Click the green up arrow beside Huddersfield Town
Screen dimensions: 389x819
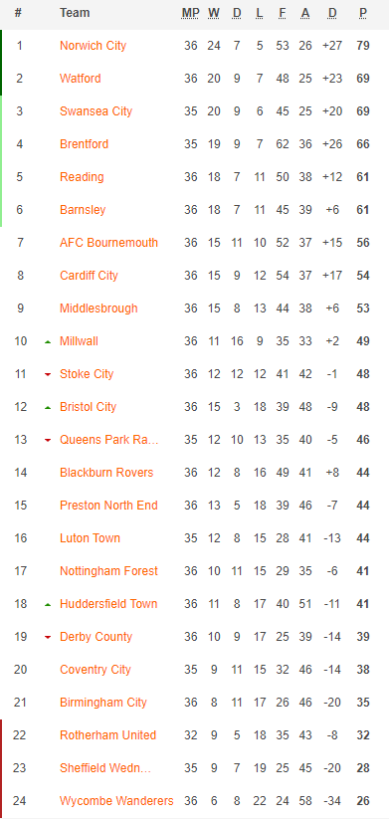pos(48,604)
